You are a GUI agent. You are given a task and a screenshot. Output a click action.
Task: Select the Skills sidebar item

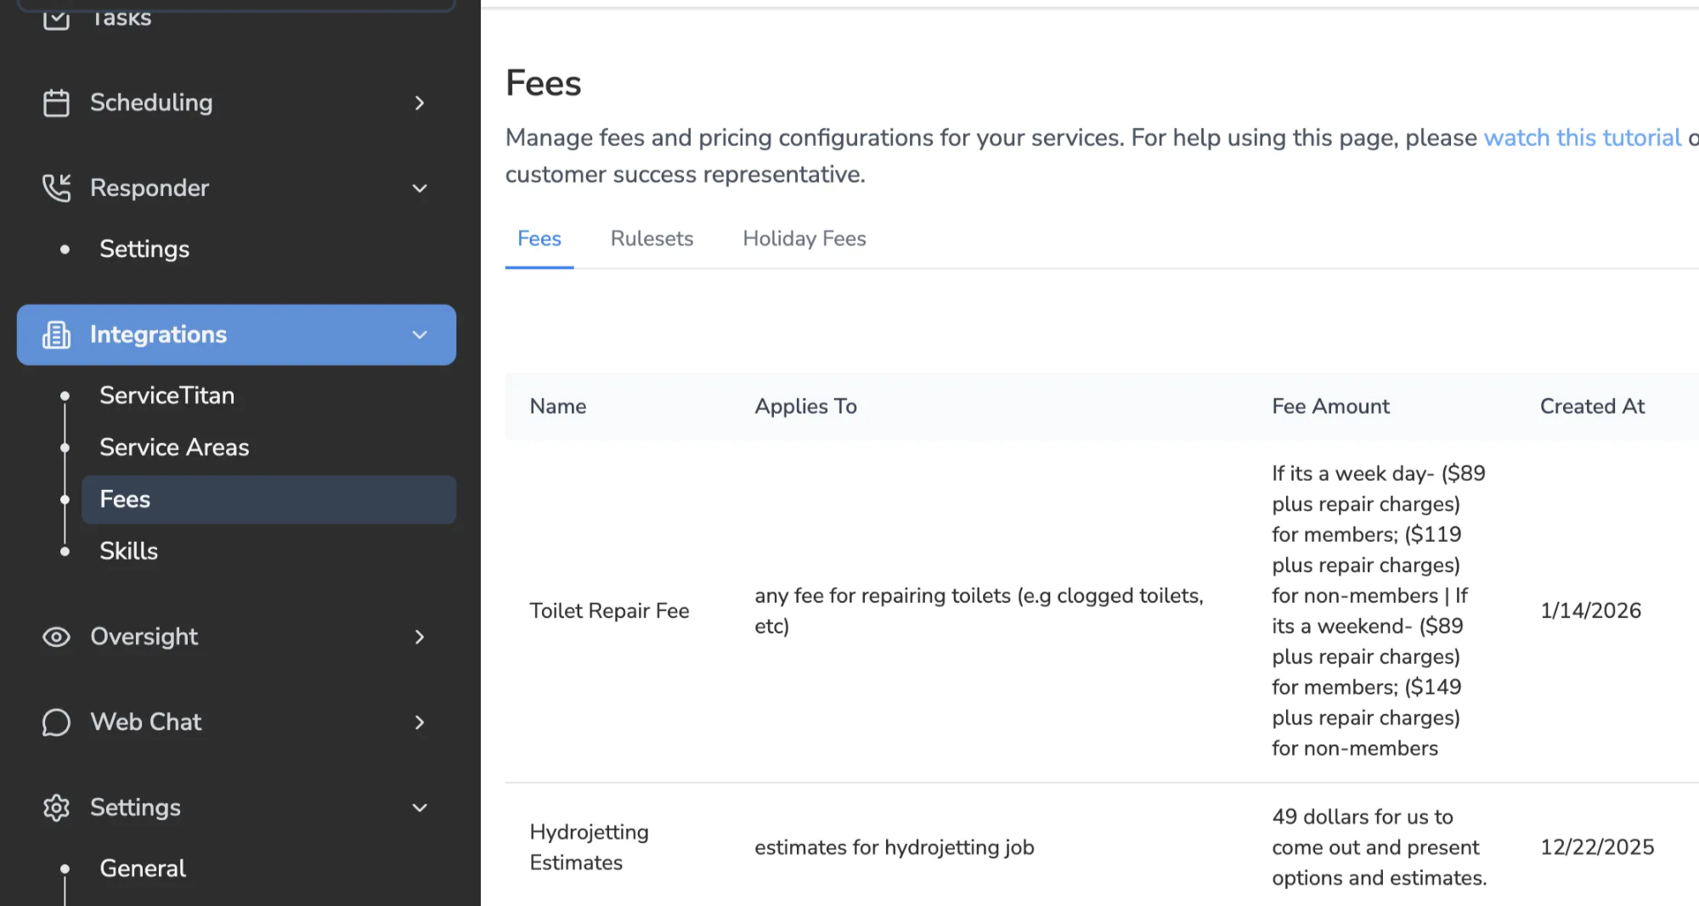(x=128, y=551)
